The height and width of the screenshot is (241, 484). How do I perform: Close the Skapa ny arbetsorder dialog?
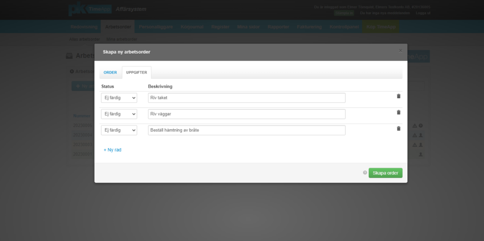pos(400,50)
